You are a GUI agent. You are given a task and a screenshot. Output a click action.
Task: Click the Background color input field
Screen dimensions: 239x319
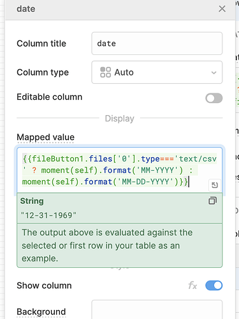tap(157, 309)
